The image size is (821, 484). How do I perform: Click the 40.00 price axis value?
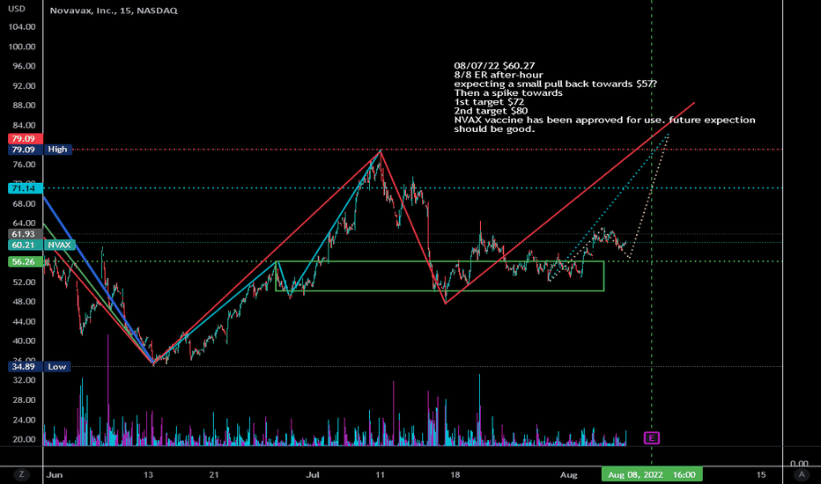click(24, 341)
